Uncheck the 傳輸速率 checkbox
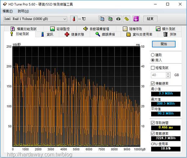 (153, 83)
